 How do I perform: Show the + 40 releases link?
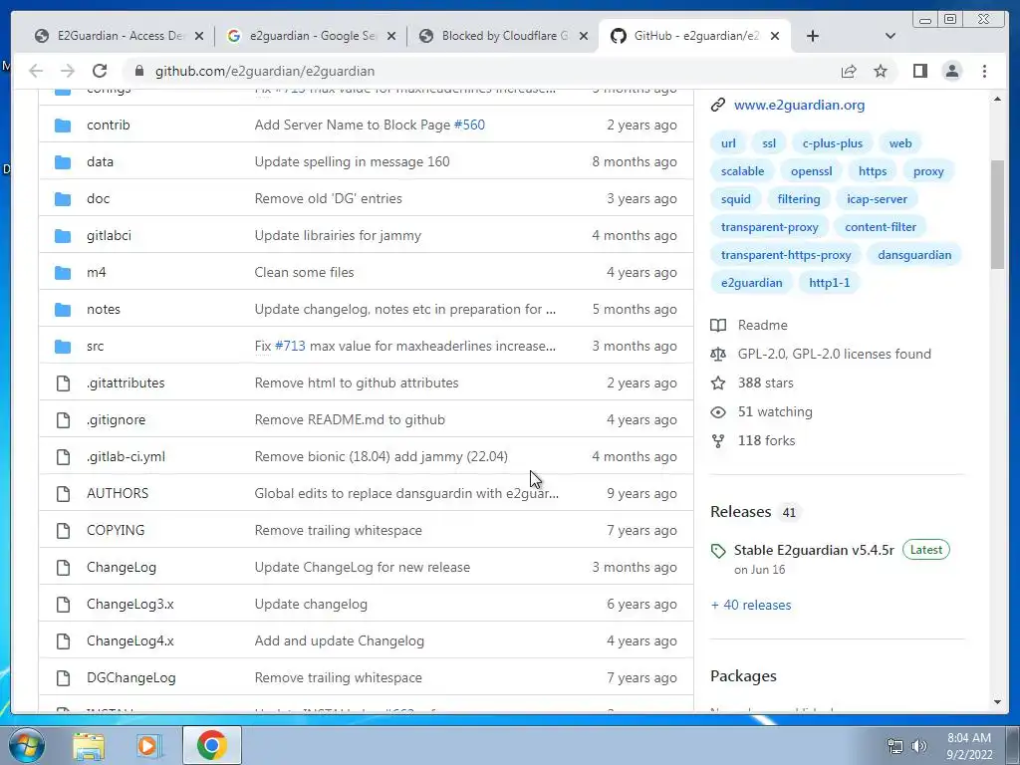(751, 605)
